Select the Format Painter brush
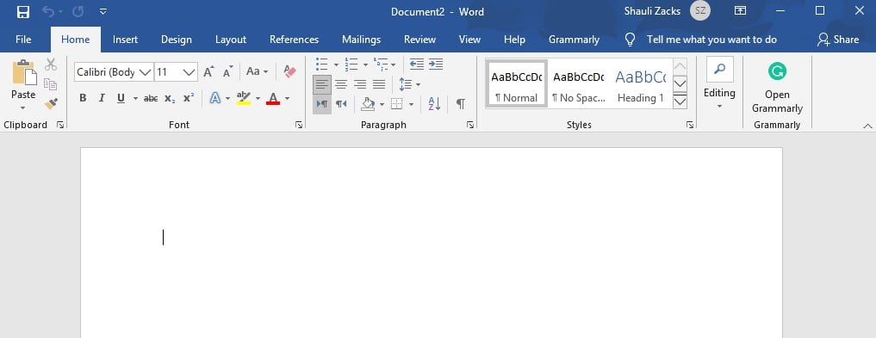 click(51, 103)
